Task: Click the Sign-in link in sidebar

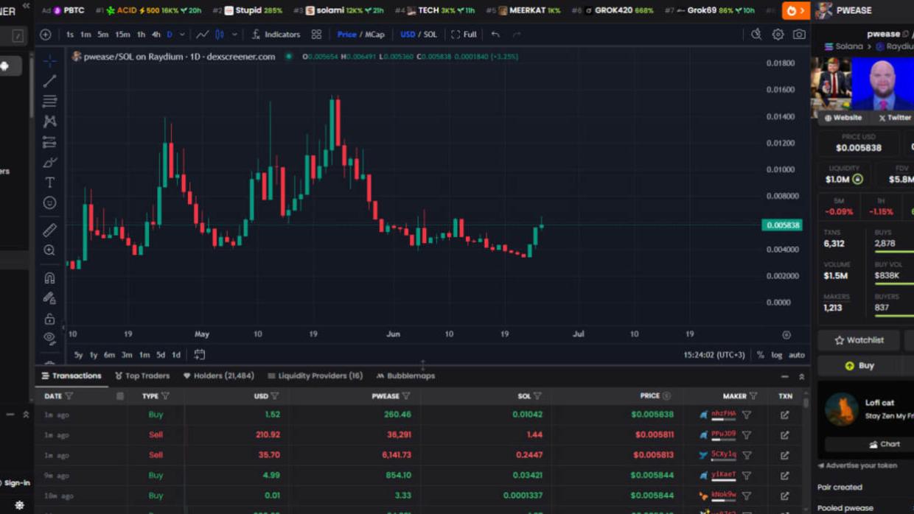Action: point(15,483)
